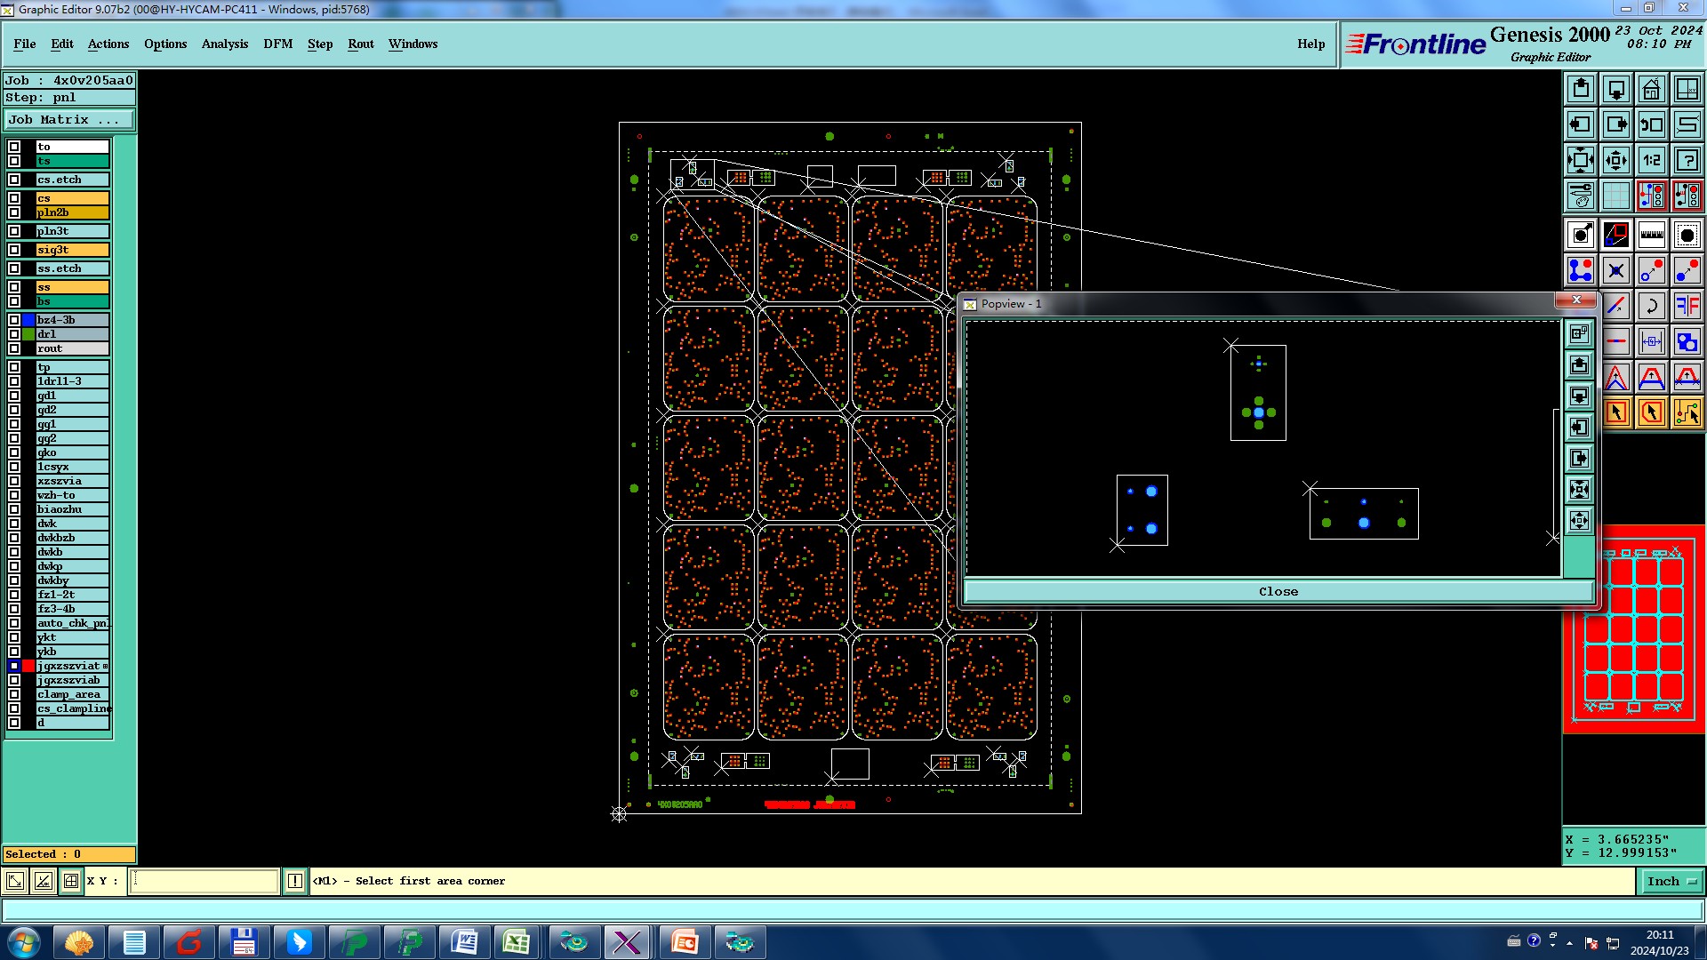Toggle the checkbox for layer drl
This screenshot has height=960, width=1707.
coord(14,334)
